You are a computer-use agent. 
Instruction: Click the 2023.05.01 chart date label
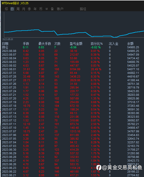[8, 39]
